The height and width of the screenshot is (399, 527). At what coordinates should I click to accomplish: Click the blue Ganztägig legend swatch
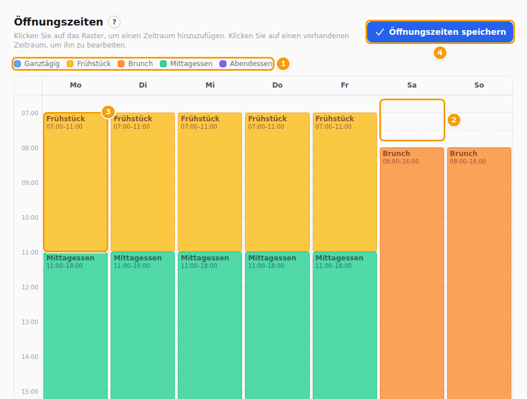click(x=17, y=64)
